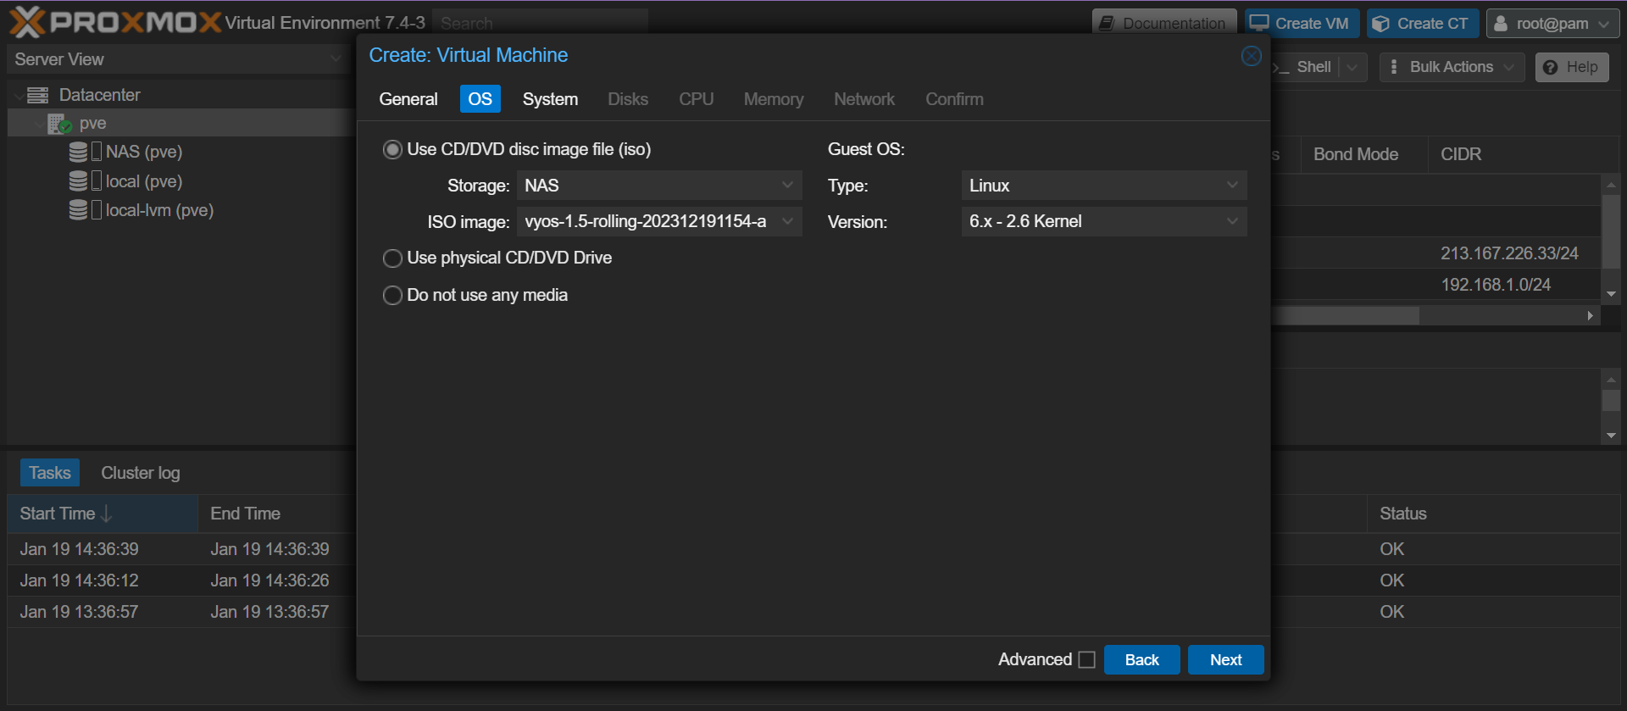Click the Create VM monitor icon
This screenshot has width=1627, height=711.
tap(1259, 23)
